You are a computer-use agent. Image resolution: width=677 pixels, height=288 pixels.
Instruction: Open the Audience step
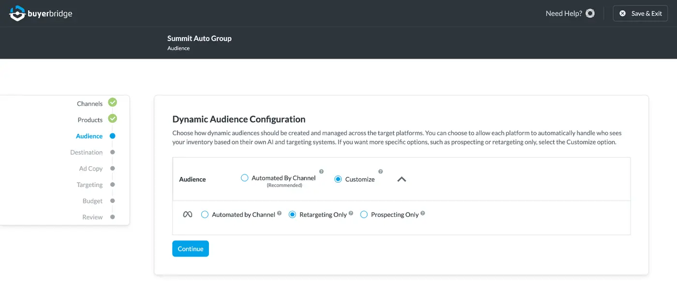click(89, 136)
